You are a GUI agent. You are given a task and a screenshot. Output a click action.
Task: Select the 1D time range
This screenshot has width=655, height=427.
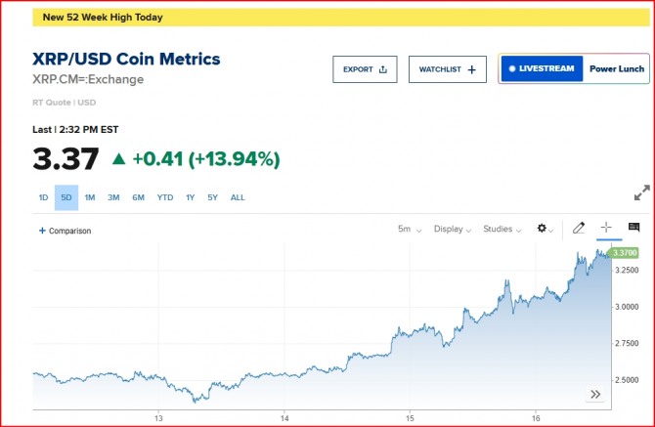tap(43, 197)
